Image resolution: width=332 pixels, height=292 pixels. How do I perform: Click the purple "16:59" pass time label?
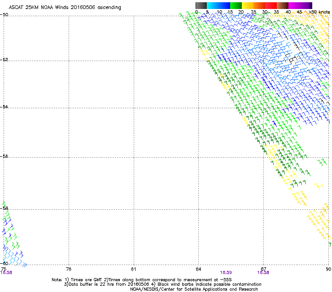tap(226, 273)
